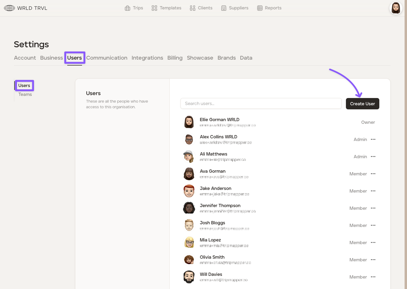407x289 pixels.
Task: Click the Suppliers building icon
Action: click(224, 8)
